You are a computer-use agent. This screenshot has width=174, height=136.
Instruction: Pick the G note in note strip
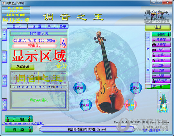coord(44,87)
